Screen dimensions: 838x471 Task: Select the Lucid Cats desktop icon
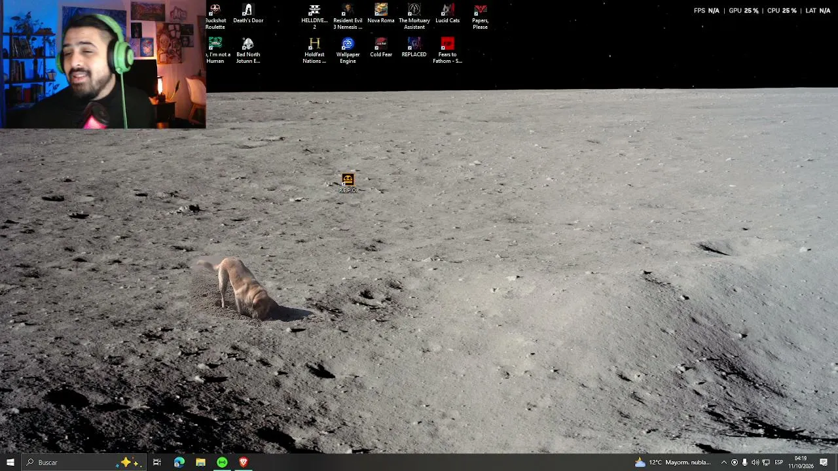[x=447, y=14]
